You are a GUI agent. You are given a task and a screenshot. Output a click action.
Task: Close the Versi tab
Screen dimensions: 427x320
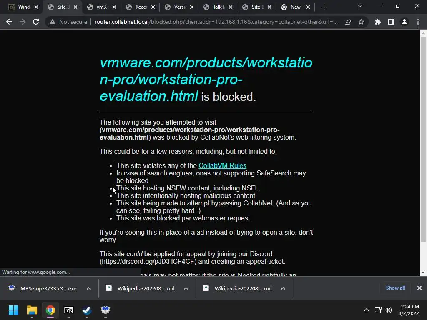(x=192, y=7)
